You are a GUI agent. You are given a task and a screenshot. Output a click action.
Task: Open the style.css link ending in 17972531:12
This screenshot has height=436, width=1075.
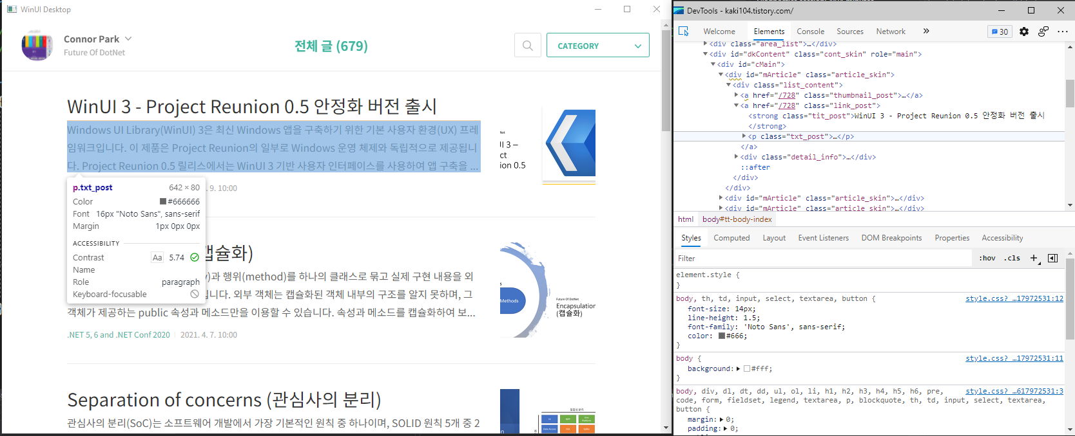coord(1014,298)
